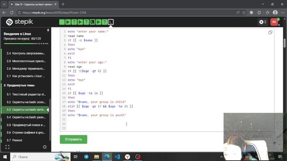The width and height of the screenshot is (287, 161).
Task: Select lesson 3.3 Скрипты на bash: ветв...
Action: click(25, 110)
